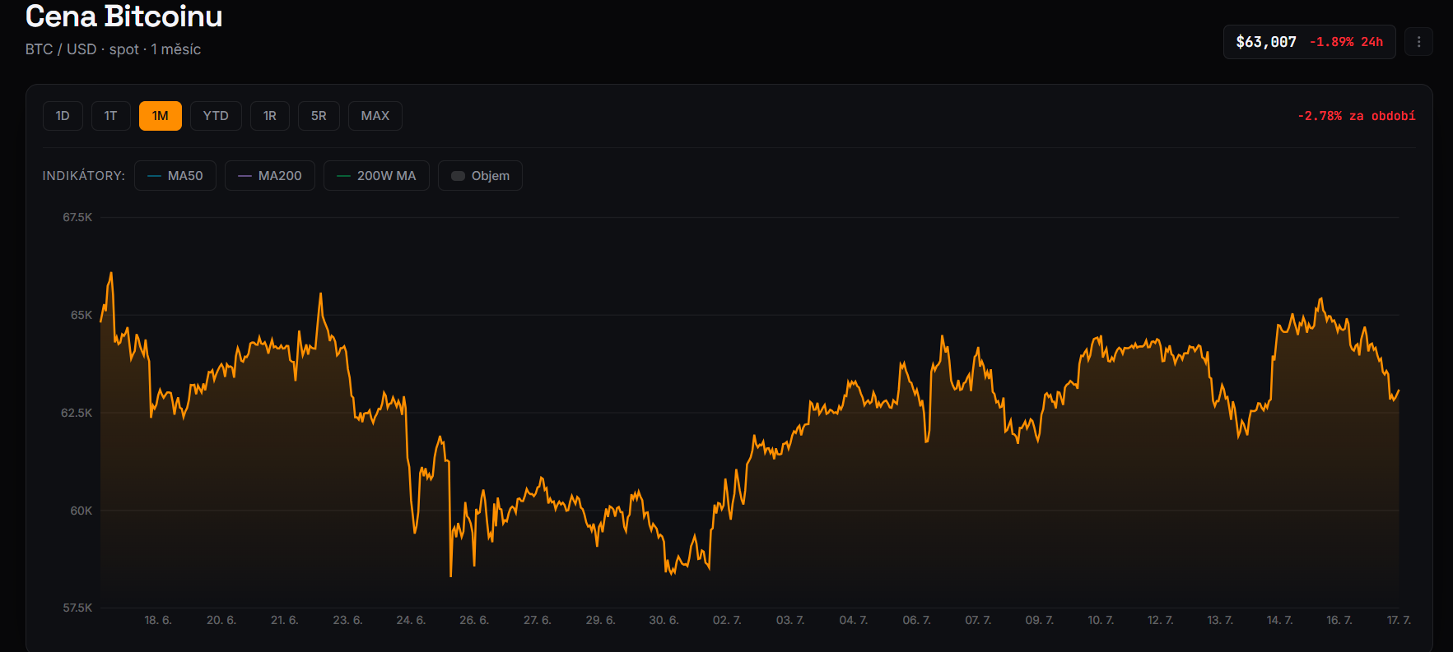1453x652 pixels.
Task: Switch to the YTD range
Action: (216, 116)
